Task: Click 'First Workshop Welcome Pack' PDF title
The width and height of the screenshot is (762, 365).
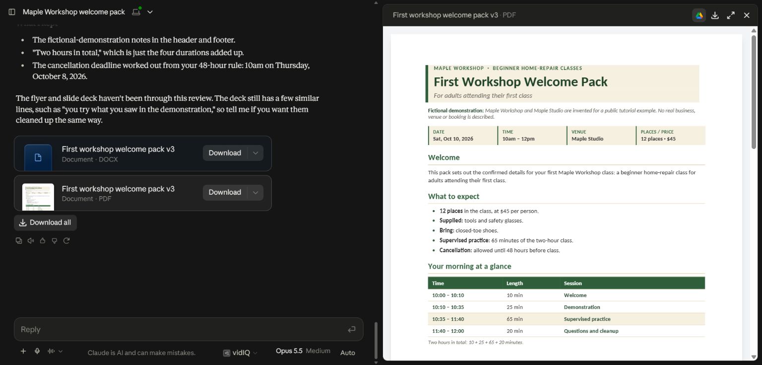Action: pos(520,81)
